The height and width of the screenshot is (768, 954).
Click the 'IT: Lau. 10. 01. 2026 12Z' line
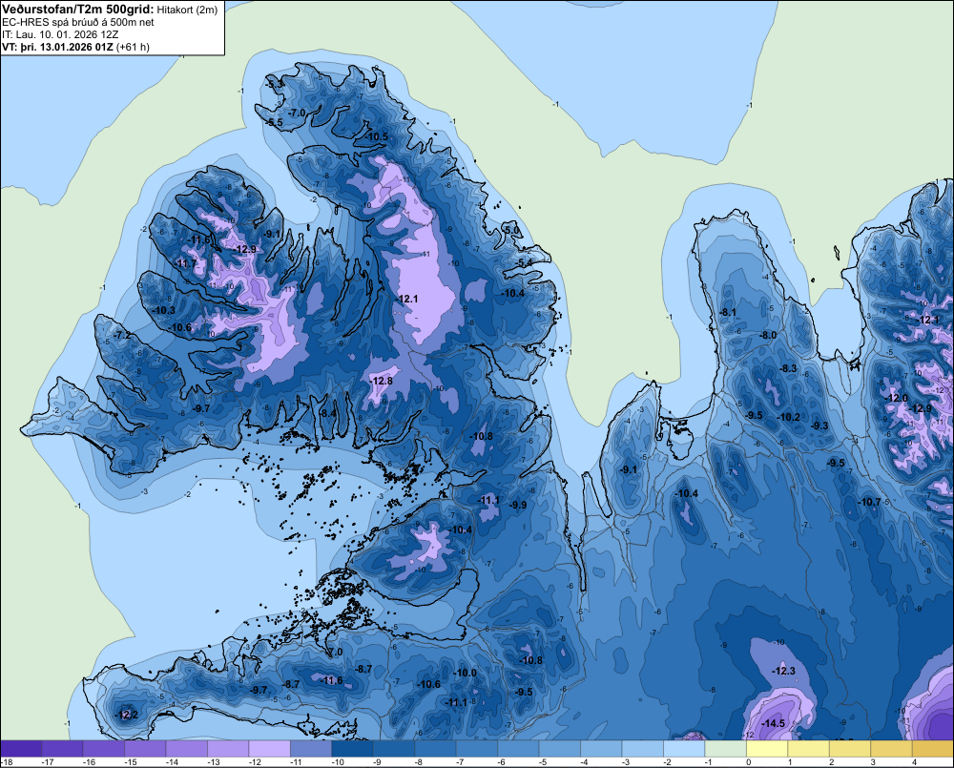60,34
